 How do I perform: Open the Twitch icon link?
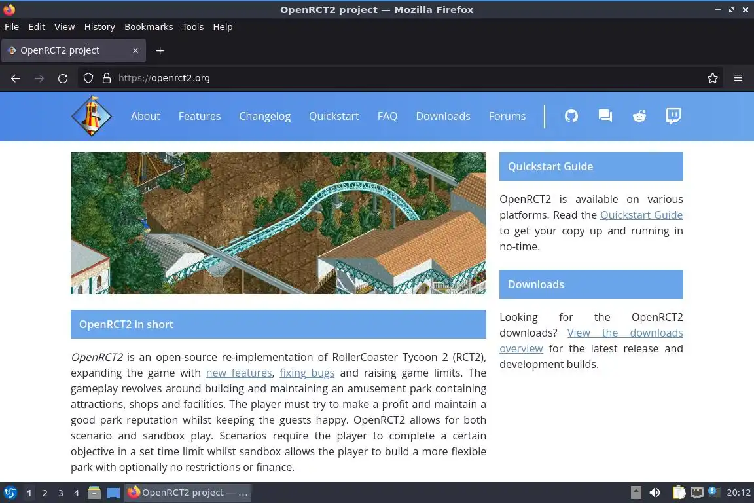(673, 116)
